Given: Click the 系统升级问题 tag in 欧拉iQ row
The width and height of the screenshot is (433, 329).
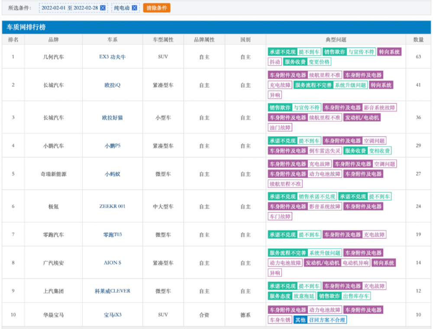Looking at the screenshot, I should tap(350, 85).
